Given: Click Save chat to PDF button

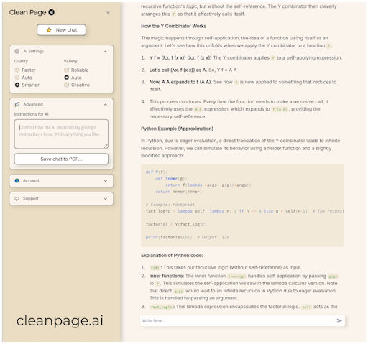Looking at the screenshot, I should pos(61,159).
